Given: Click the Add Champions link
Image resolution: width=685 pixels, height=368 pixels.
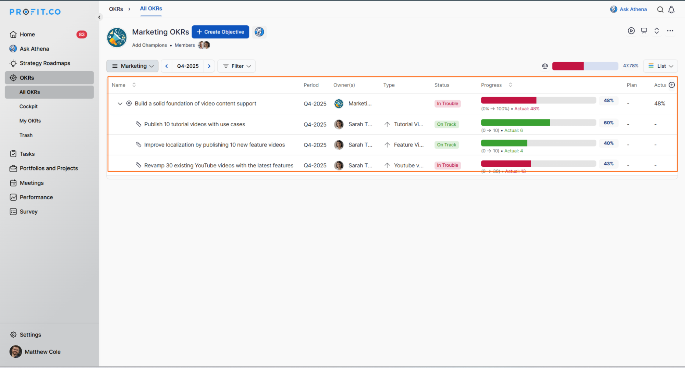Looking at the screenshot, I should (149, 45).
